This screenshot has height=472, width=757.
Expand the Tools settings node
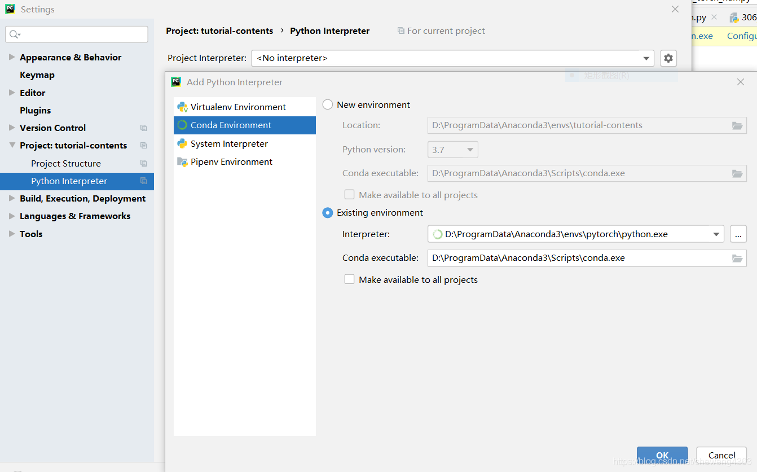coord(12,234)
